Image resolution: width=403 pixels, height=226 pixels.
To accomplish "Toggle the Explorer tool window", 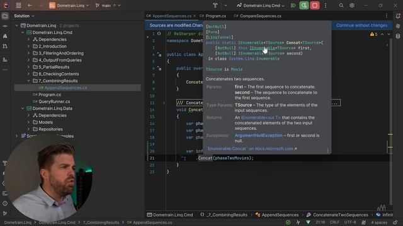I will [x=5, y=16].
